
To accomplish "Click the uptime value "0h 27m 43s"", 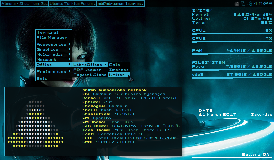I will click(258, 19).
